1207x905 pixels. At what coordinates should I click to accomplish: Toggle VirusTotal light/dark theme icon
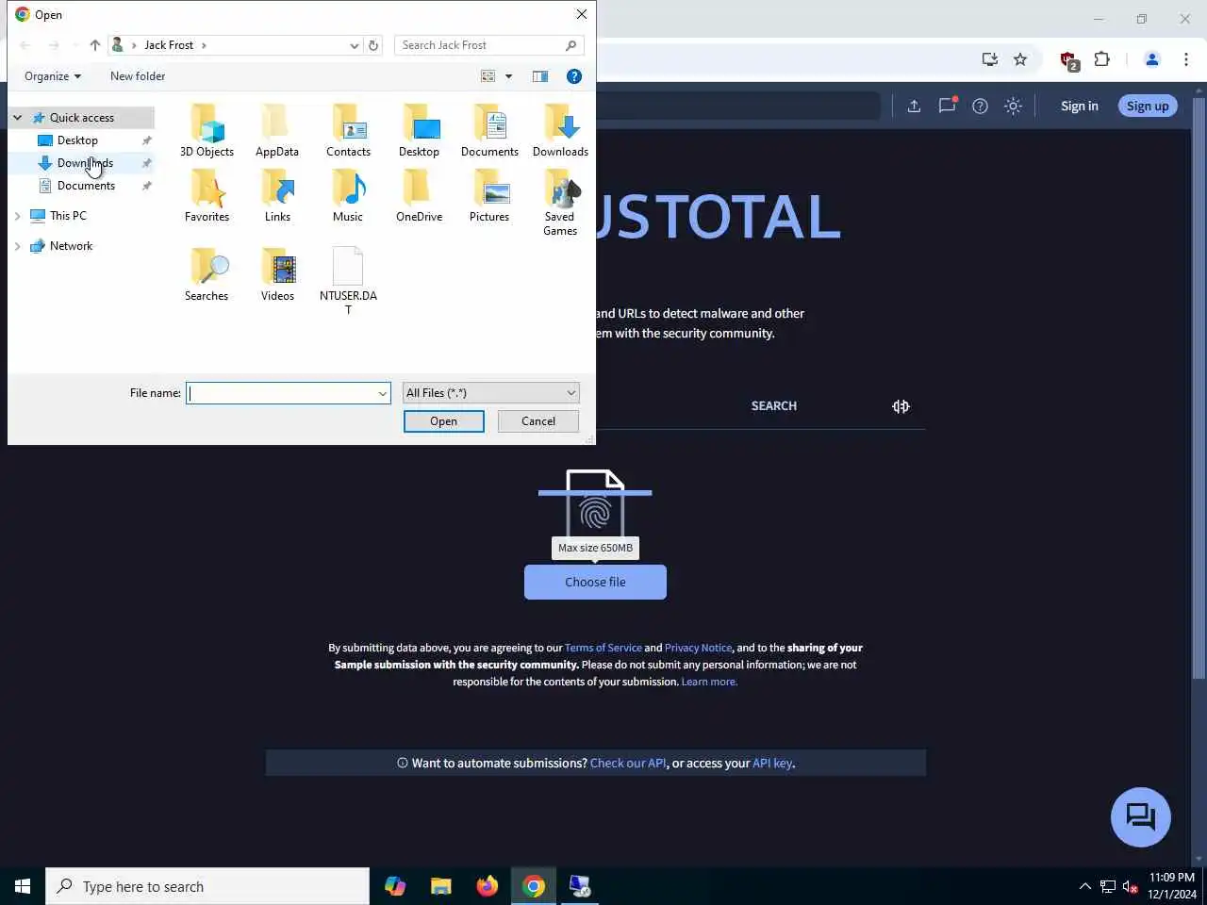pyautogui.click(x=1013, y=106)
